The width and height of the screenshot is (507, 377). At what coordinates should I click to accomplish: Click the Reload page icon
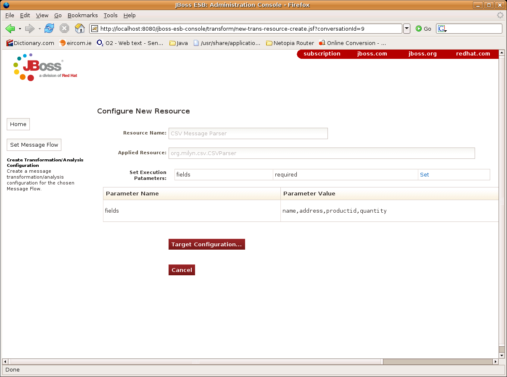pos(49,29)
